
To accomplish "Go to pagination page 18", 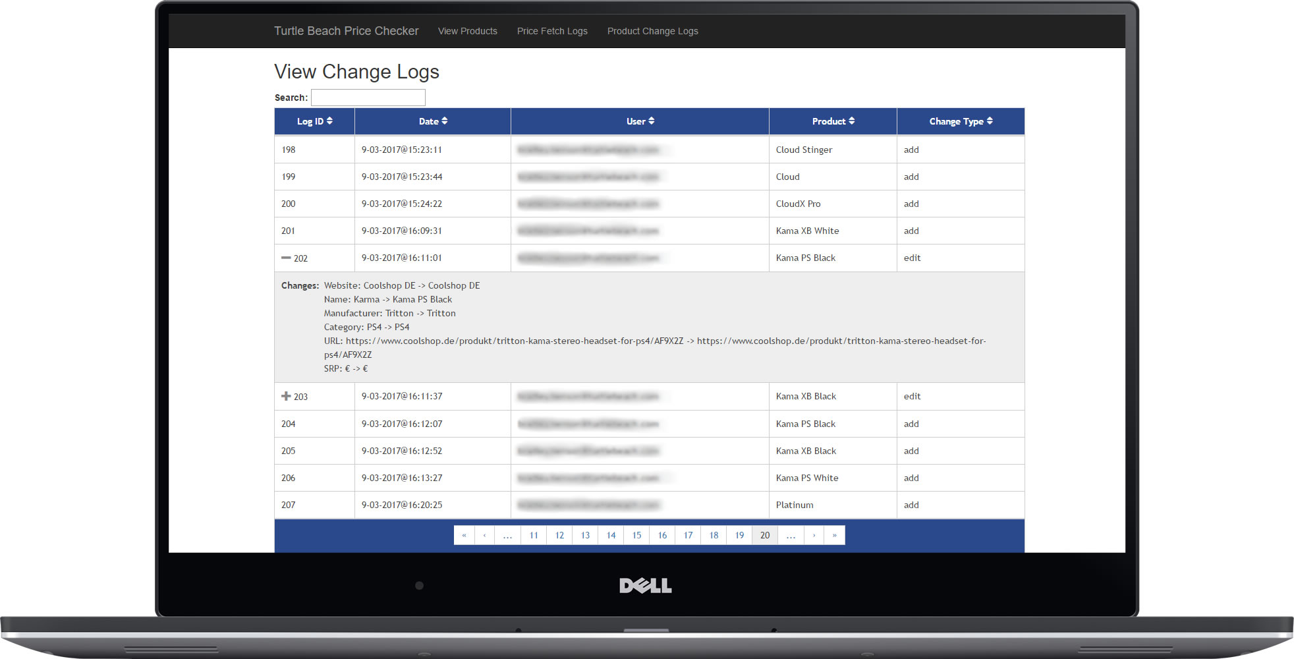I will tap(714, 535).
